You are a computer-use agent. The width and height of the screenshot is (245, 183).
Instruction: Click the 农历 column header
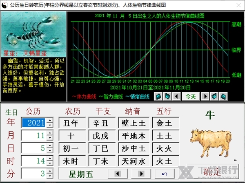pos(73,111)
